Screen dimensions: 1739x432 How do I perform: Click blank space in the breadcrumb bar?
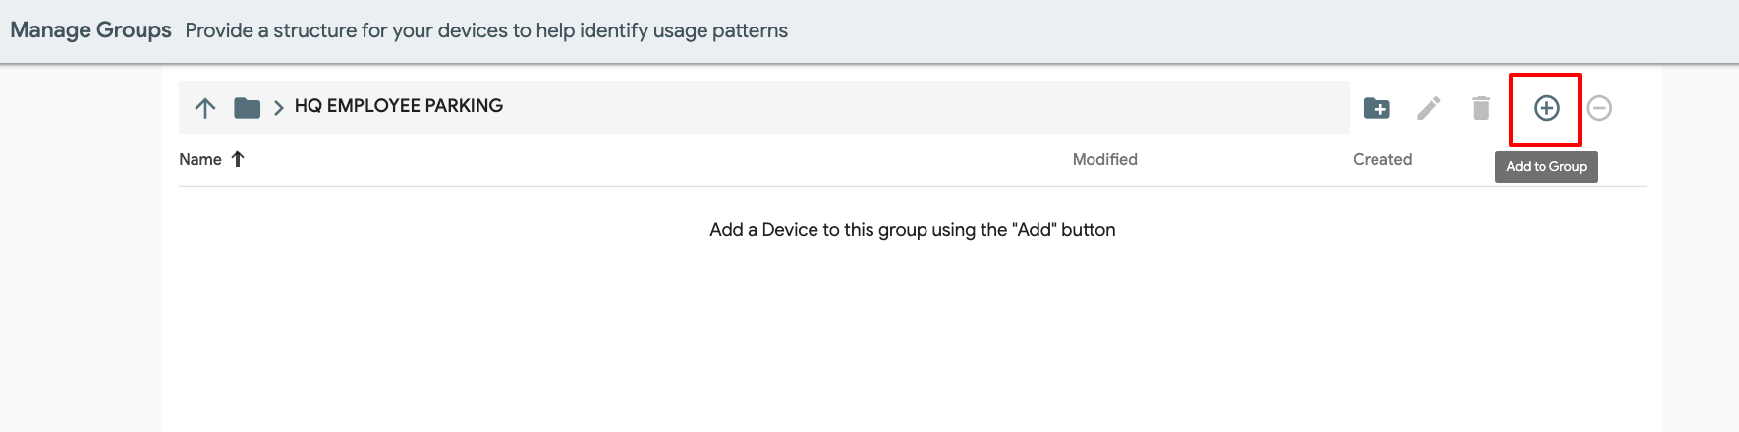coord(924,107)
